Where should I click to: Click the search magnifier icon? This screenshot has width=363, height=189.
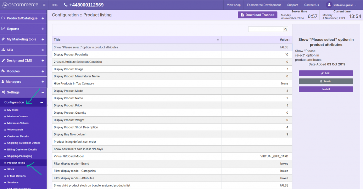coord(285,29)
